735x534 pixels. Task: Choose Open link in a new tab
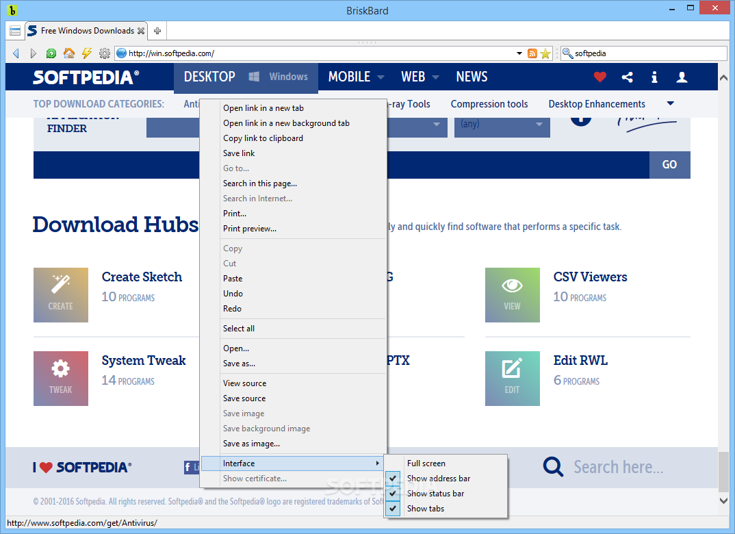294,108
